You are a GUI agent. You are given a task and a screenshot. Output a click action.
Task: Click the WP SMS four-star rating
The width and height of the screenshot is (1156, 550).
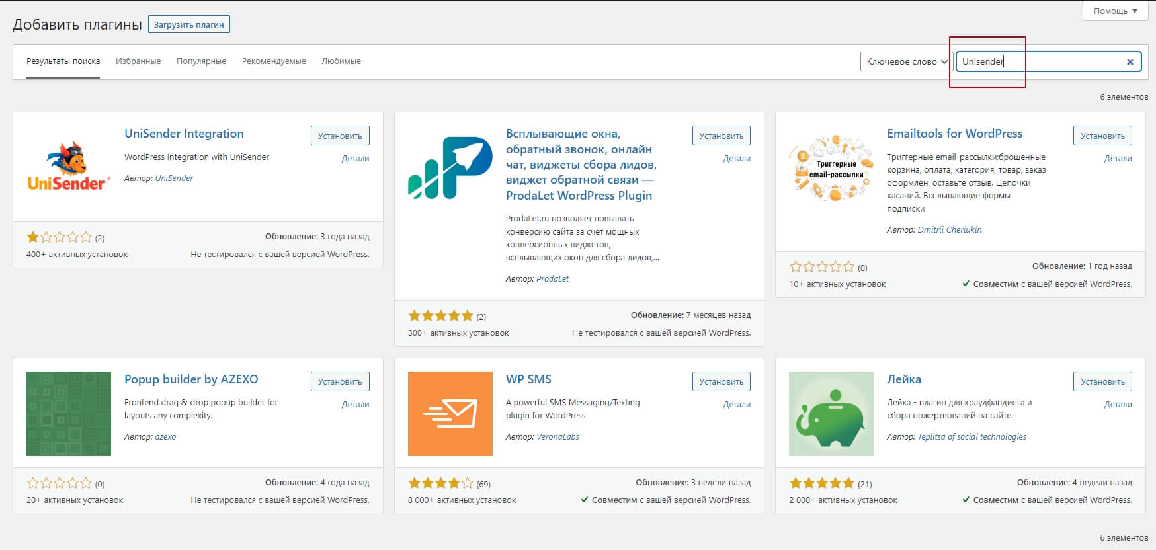[441, 483]
